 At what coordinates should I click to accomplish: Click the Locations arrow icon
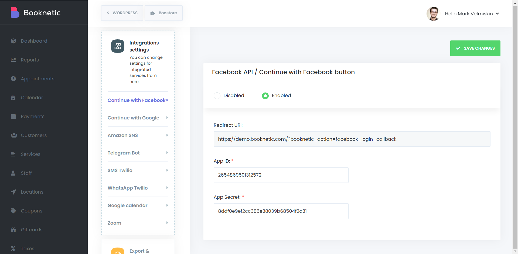coord(13,192)
